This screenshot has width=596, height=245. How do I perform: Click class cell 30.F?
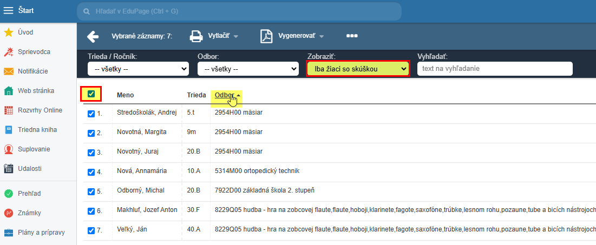(194, 210)
